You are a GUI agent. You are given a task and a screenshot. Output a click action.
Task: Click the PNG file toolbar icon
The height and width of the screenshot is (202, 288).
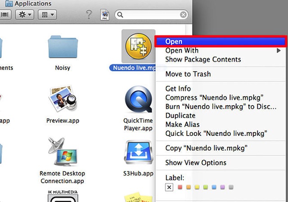coord(105,15)
